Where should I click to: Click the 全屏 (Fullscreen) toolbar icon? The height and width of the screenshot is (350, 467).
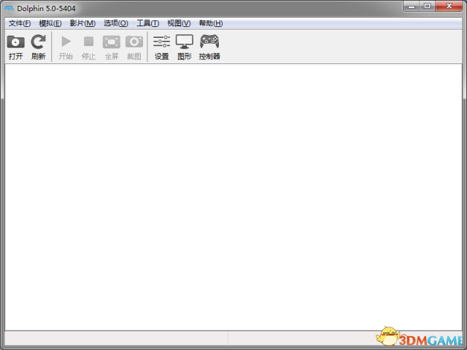click(x=112, y=42)
